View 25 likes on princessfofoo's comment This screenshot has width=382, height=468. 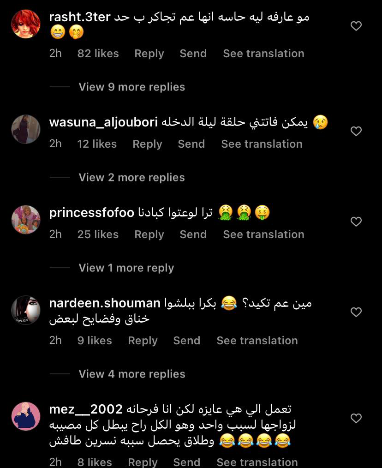(x=98, y=234)
